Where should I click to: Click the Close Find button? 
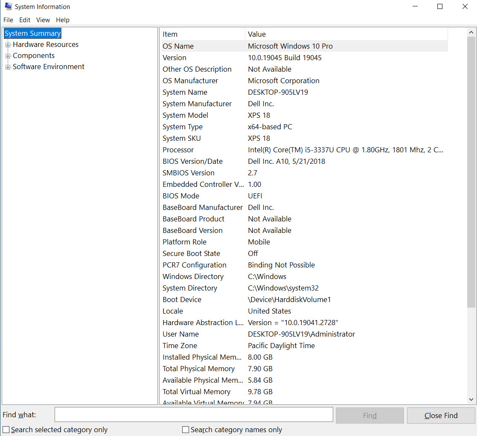click(441, 416)
